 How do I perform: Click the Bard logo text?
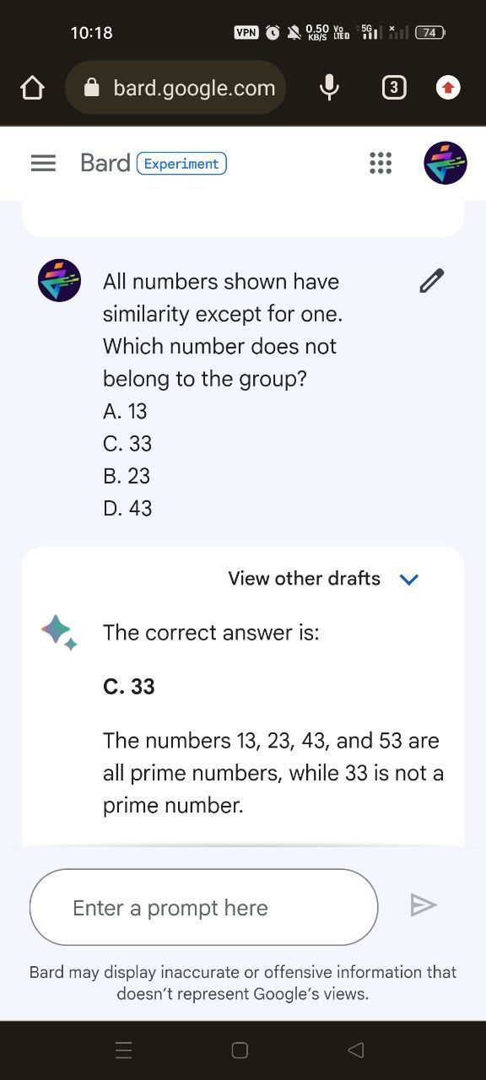pos(105,163)
